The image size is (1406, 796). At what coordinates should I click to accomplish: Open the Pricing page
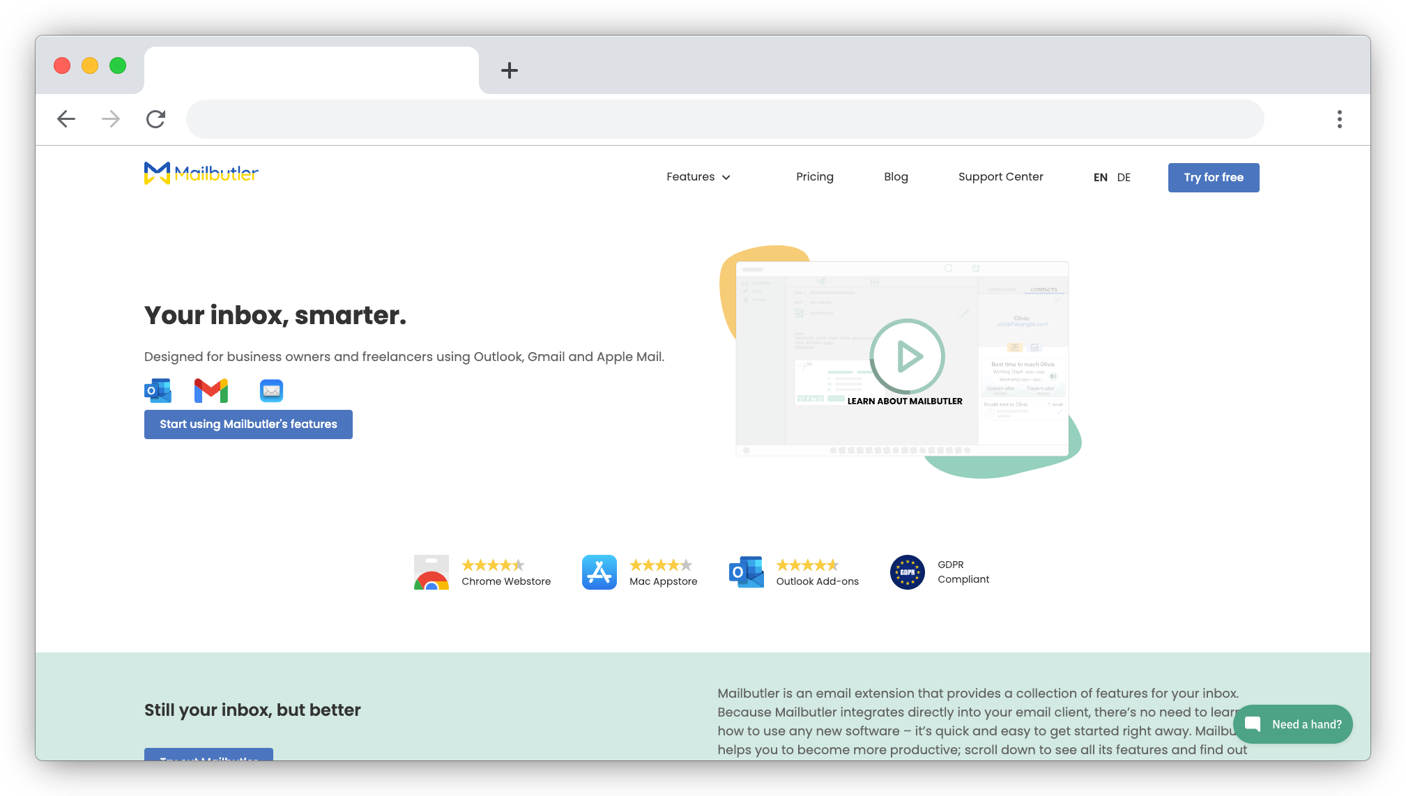pyautogui.click(x=815, y=177)
